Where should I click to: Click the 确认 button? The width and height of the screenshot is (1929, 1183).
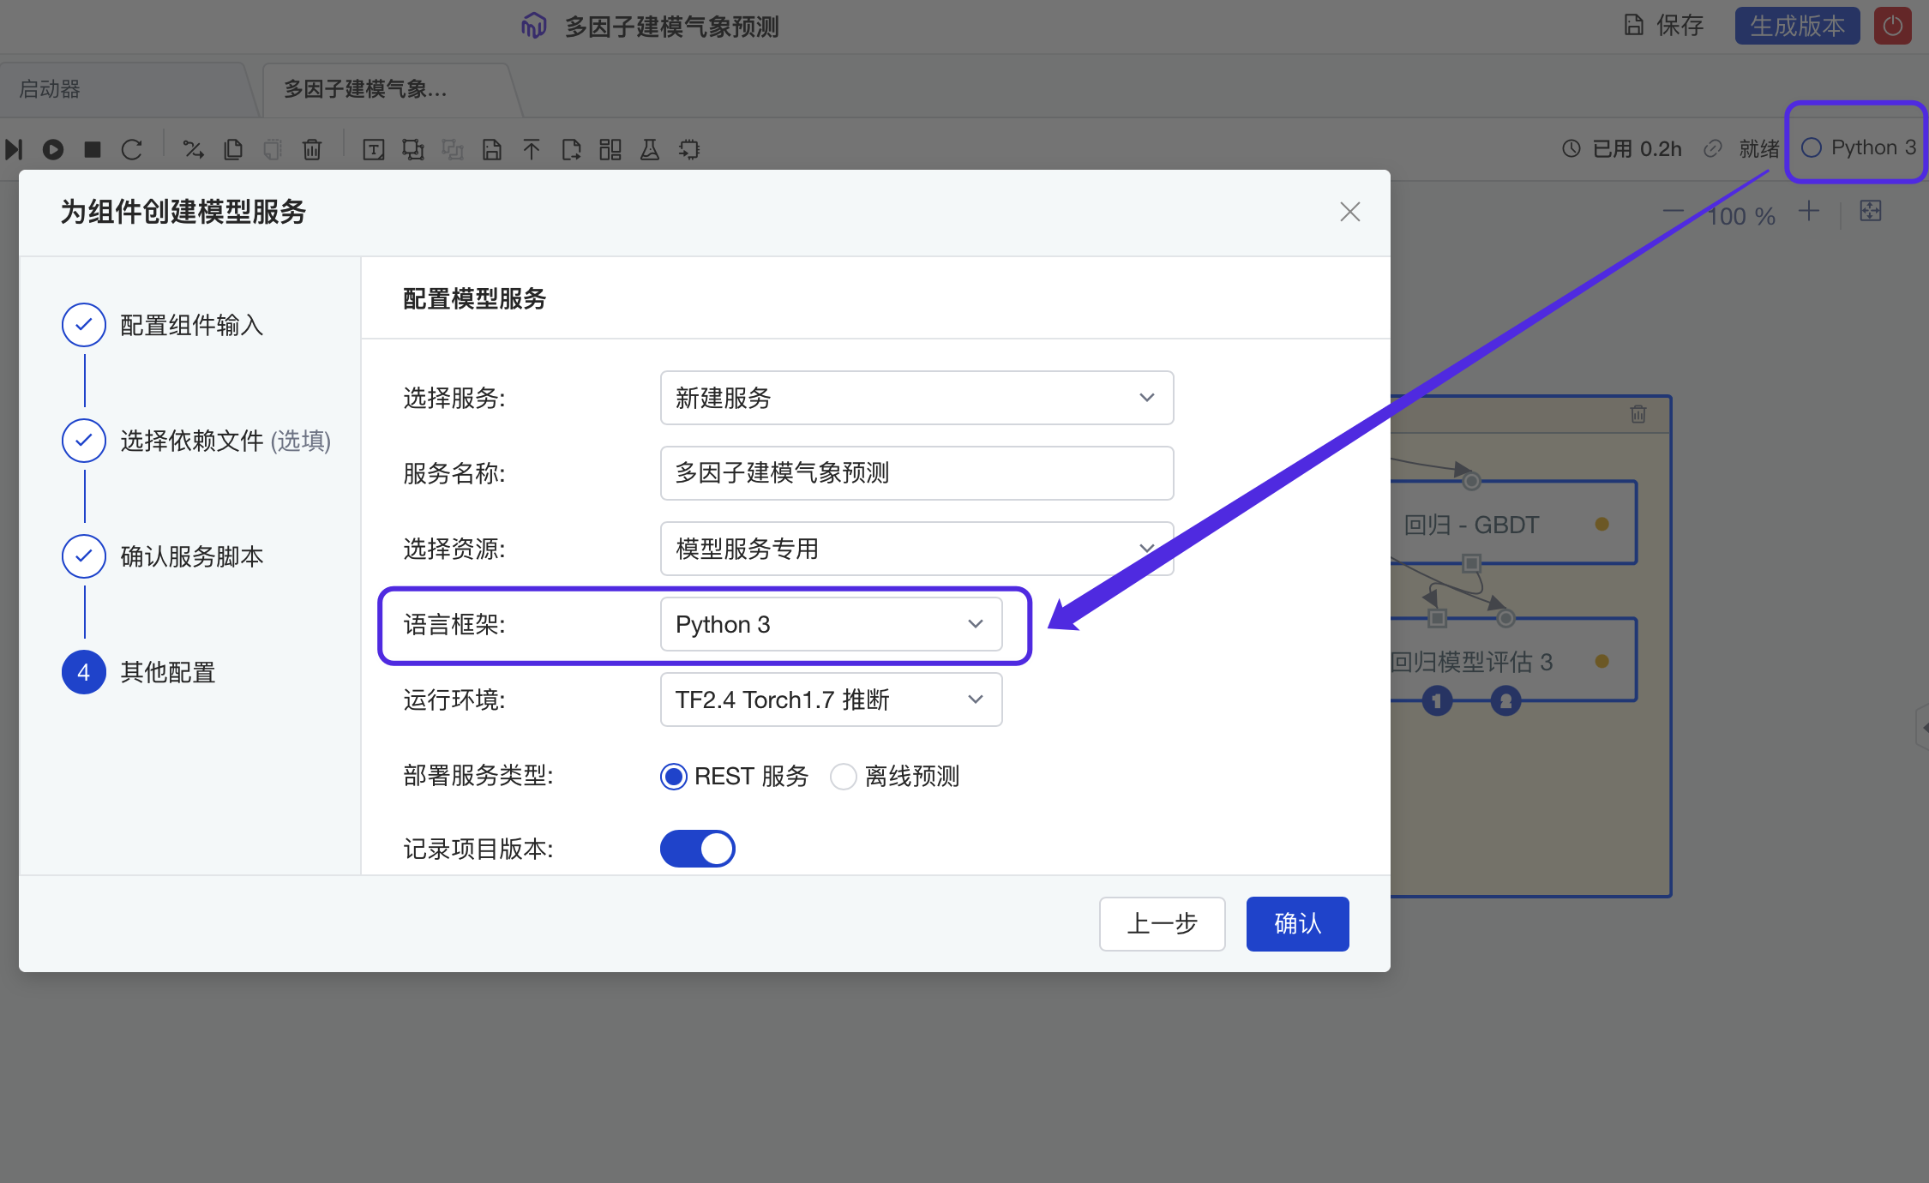coord(1297,923)
